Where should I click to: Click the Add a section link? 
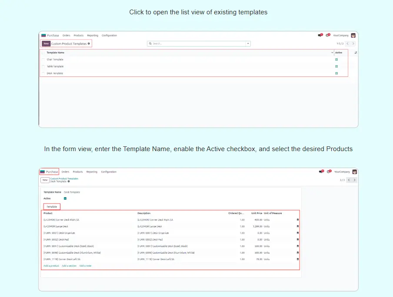click(69, 266)
